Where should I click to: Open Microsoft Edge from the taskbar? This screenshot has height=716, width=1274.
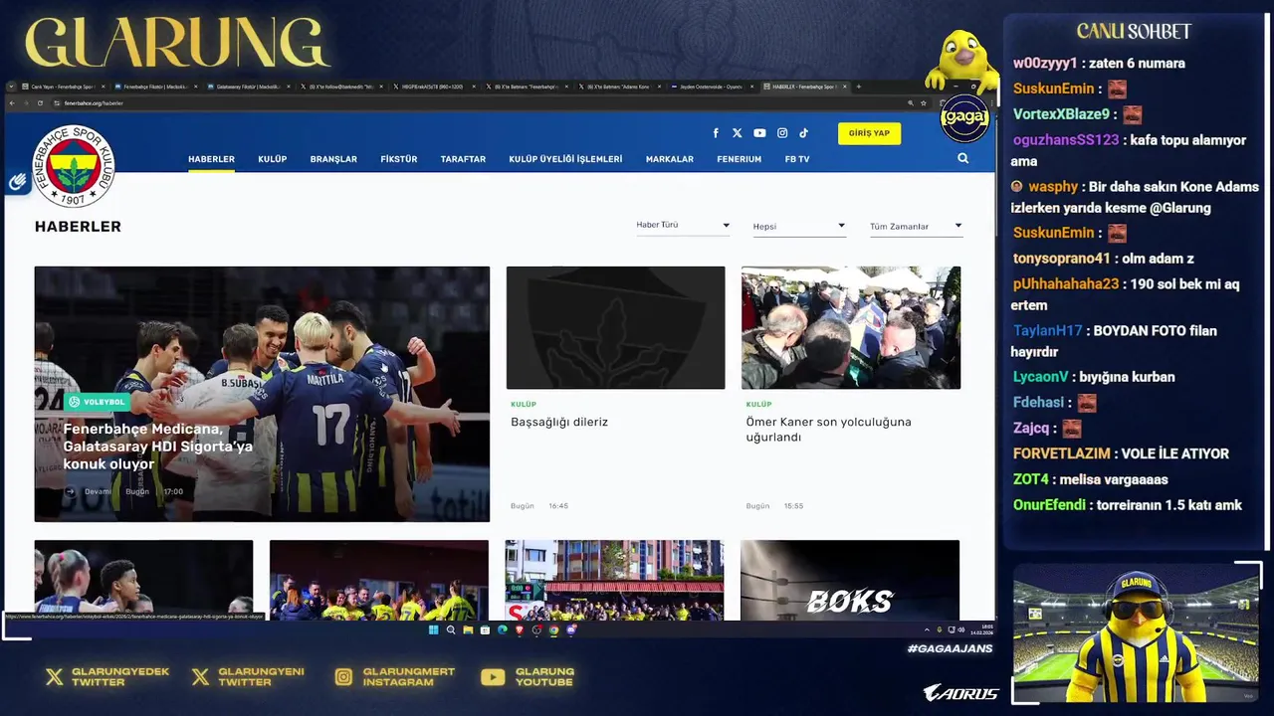[x=502, y=629]
